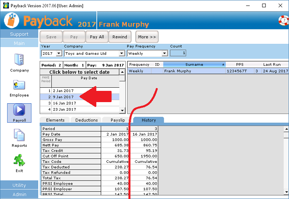Click the Exit running man icon
The height and width of the screenshot is (199, 289).
coord(19,160)
